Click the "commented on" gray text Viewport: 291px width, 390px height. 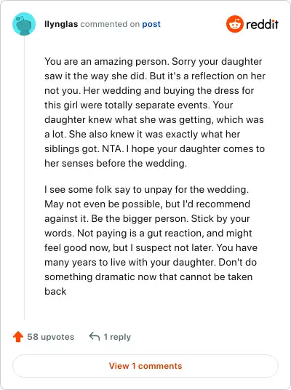point(110,24)
